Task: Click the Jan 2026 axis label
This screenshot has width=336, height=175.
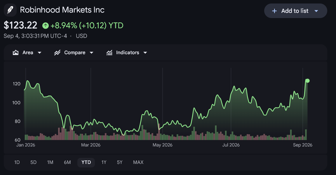Action: [x=26, y=145]
